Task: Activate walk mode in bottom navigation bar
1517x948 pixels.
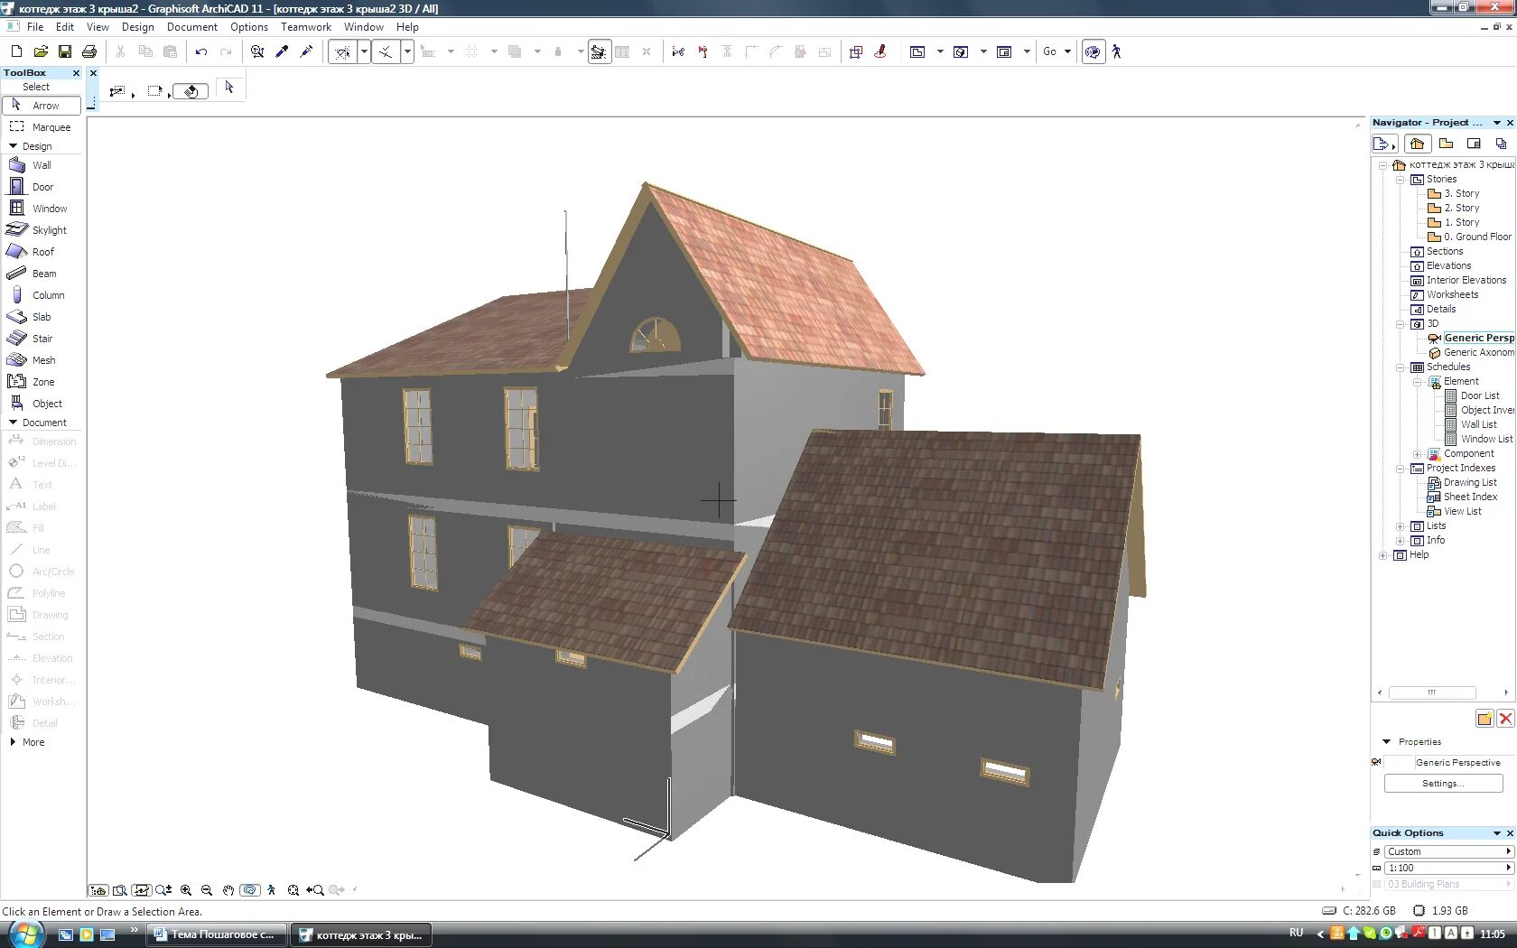Action: pyautogui.click(x=272, y=890)
